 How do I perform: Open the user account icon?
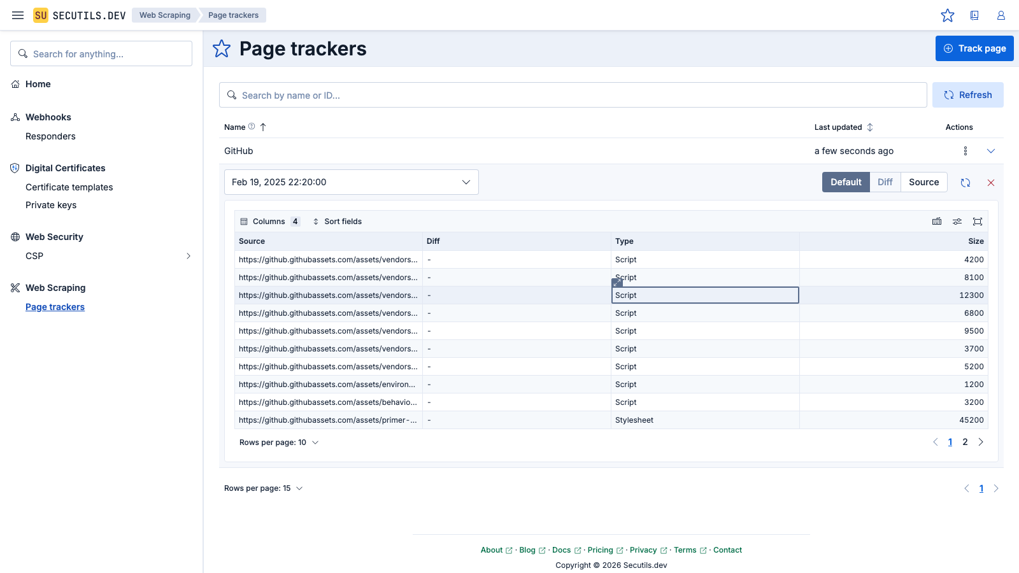pyautogui.click(x=1001, y=15)
